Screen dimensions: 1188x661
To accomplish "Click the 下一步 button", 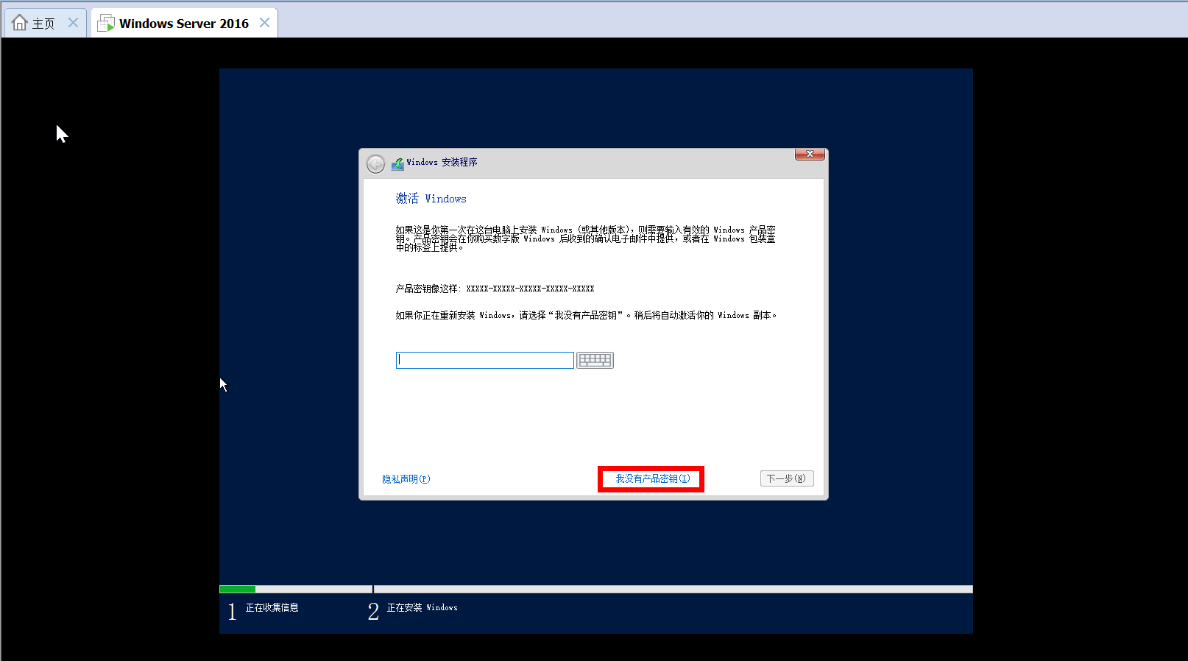I will 787,478.
